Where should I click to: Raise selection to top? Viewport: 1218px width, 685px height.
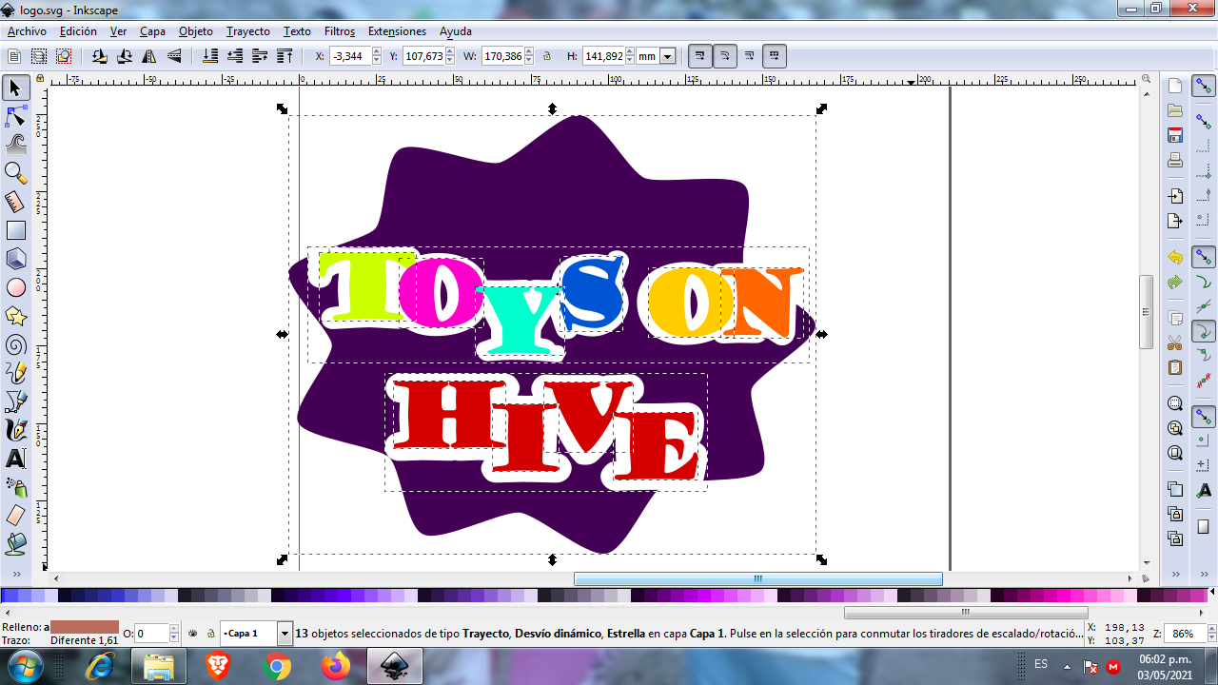click(x=285, y=56)
